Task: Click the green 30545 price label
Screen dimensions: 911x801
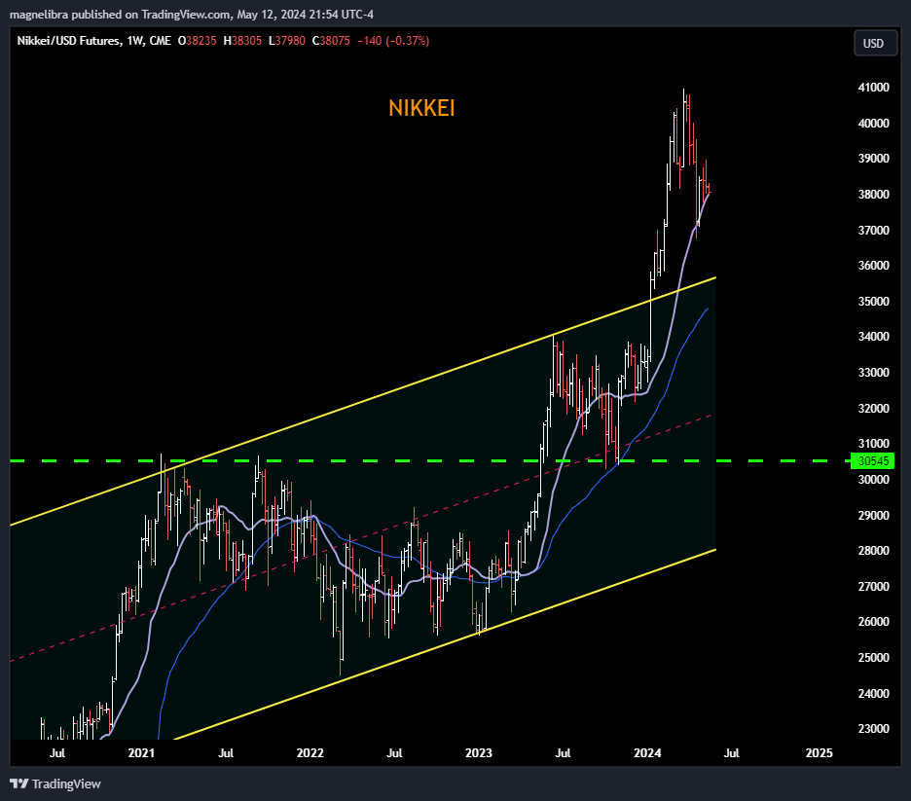Action: (873, 460)
